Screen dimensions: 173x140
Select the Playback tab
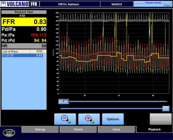click(154, 129)
